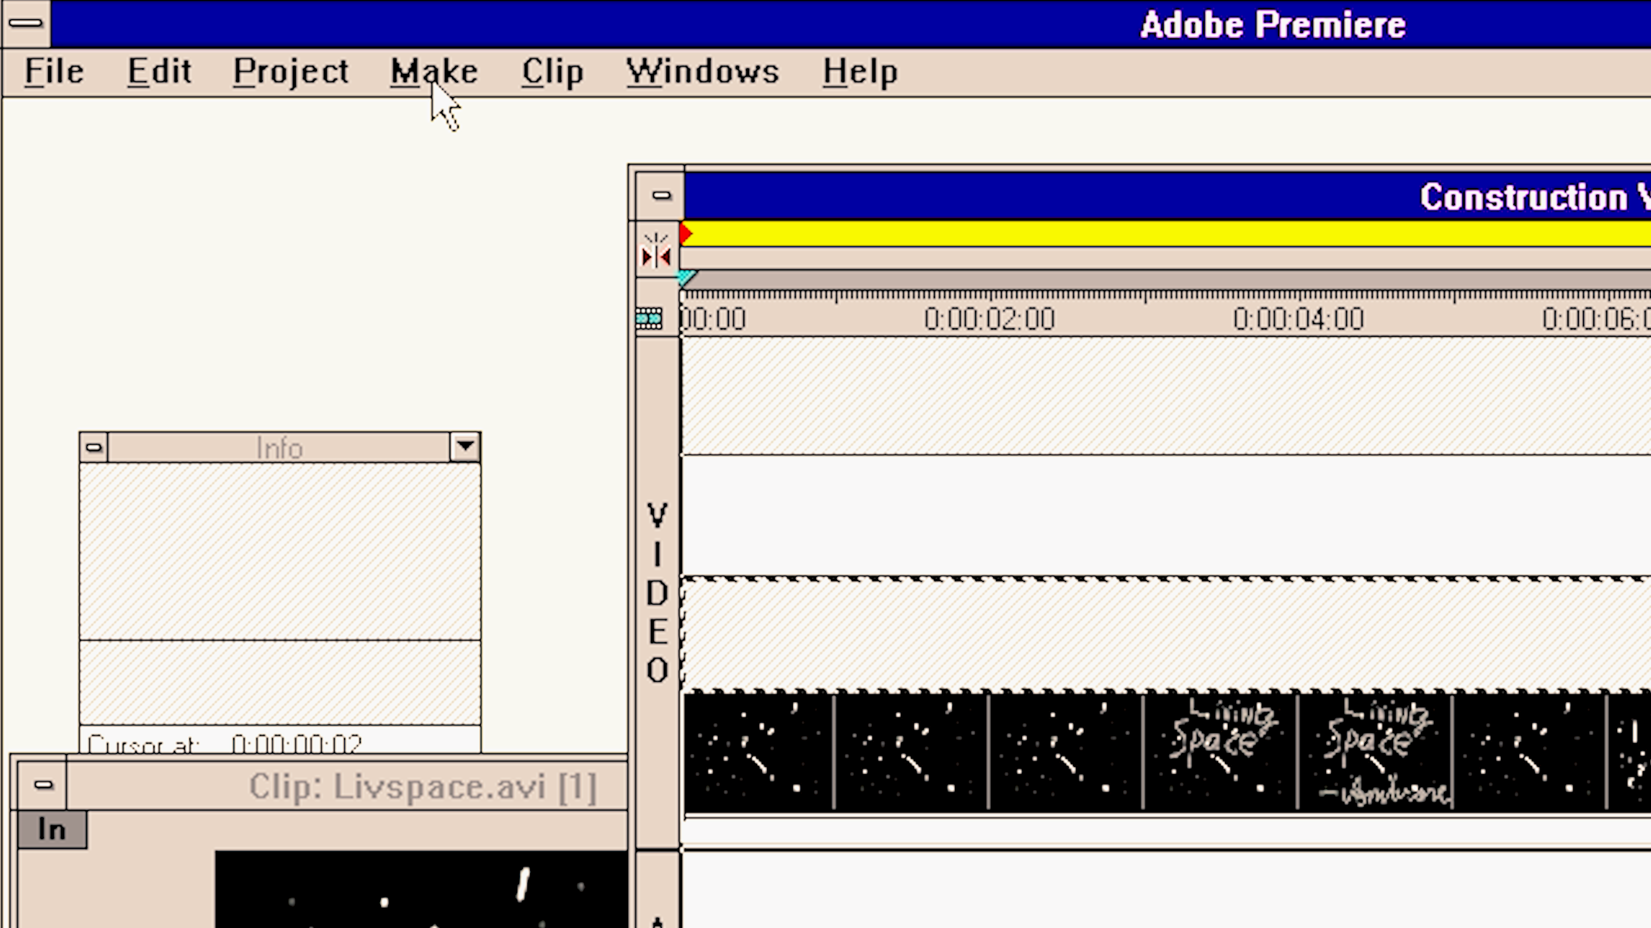Open the Construction window control menu box
Viewport: 1651px width, 928px height.
click(x=661, y=195)
